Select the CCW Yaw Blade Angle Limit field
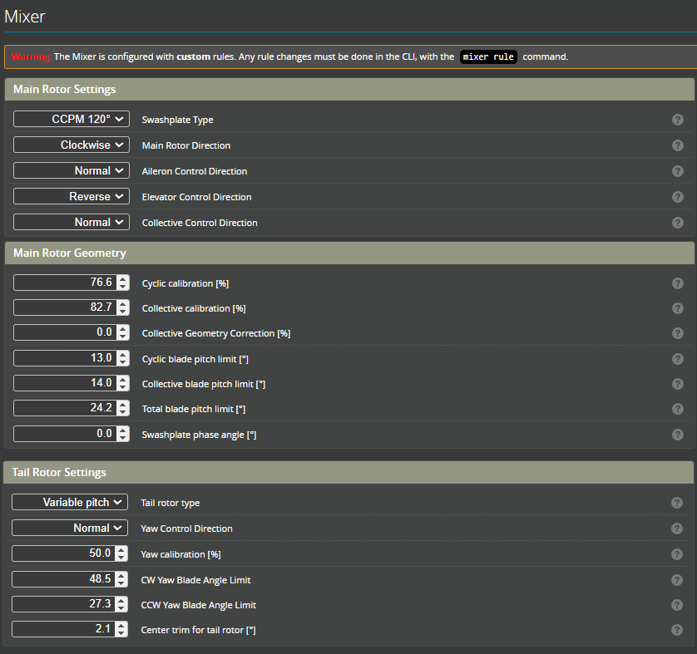 (62, 604)
